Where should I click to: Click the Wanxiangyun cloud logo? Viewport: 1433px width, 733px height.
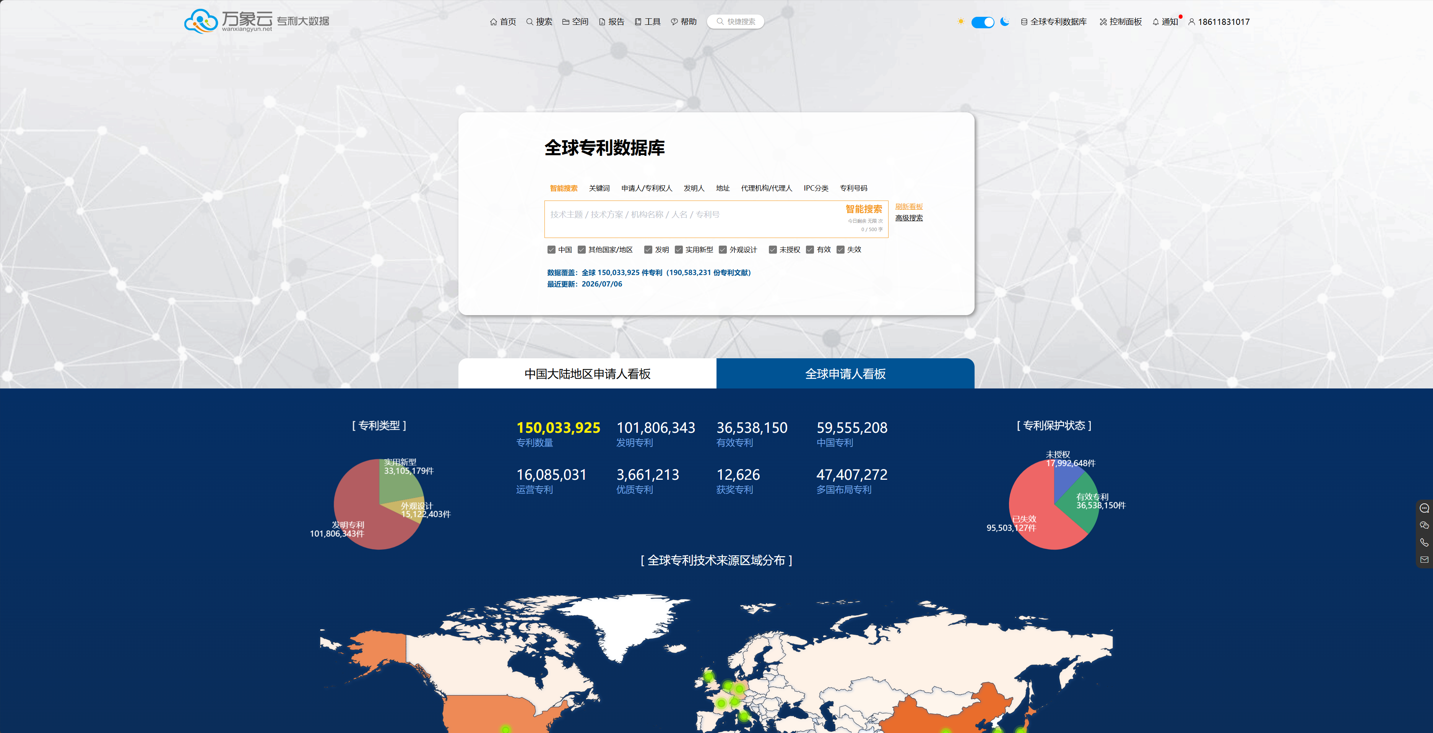pyautogui.click(x=257, y=21)
